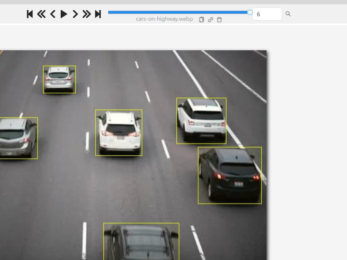Screen dimensions: 347x260
Task: Select the silver hatchback bounding box
Action: 60,80
